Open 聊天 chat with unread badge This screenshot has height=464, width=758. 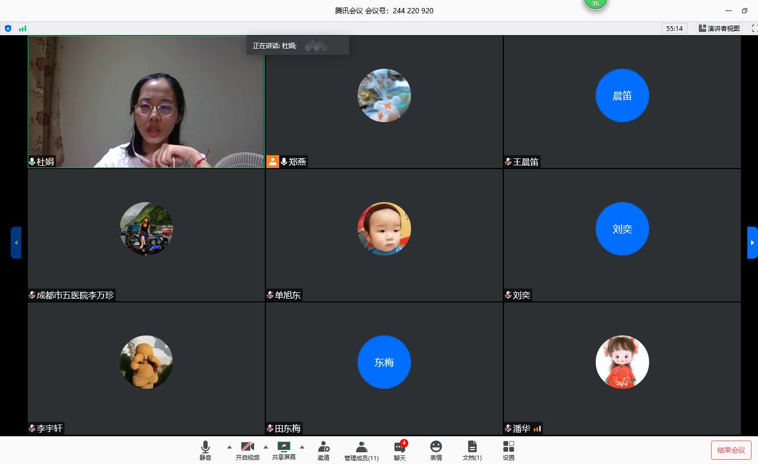[x=400, y=451]
